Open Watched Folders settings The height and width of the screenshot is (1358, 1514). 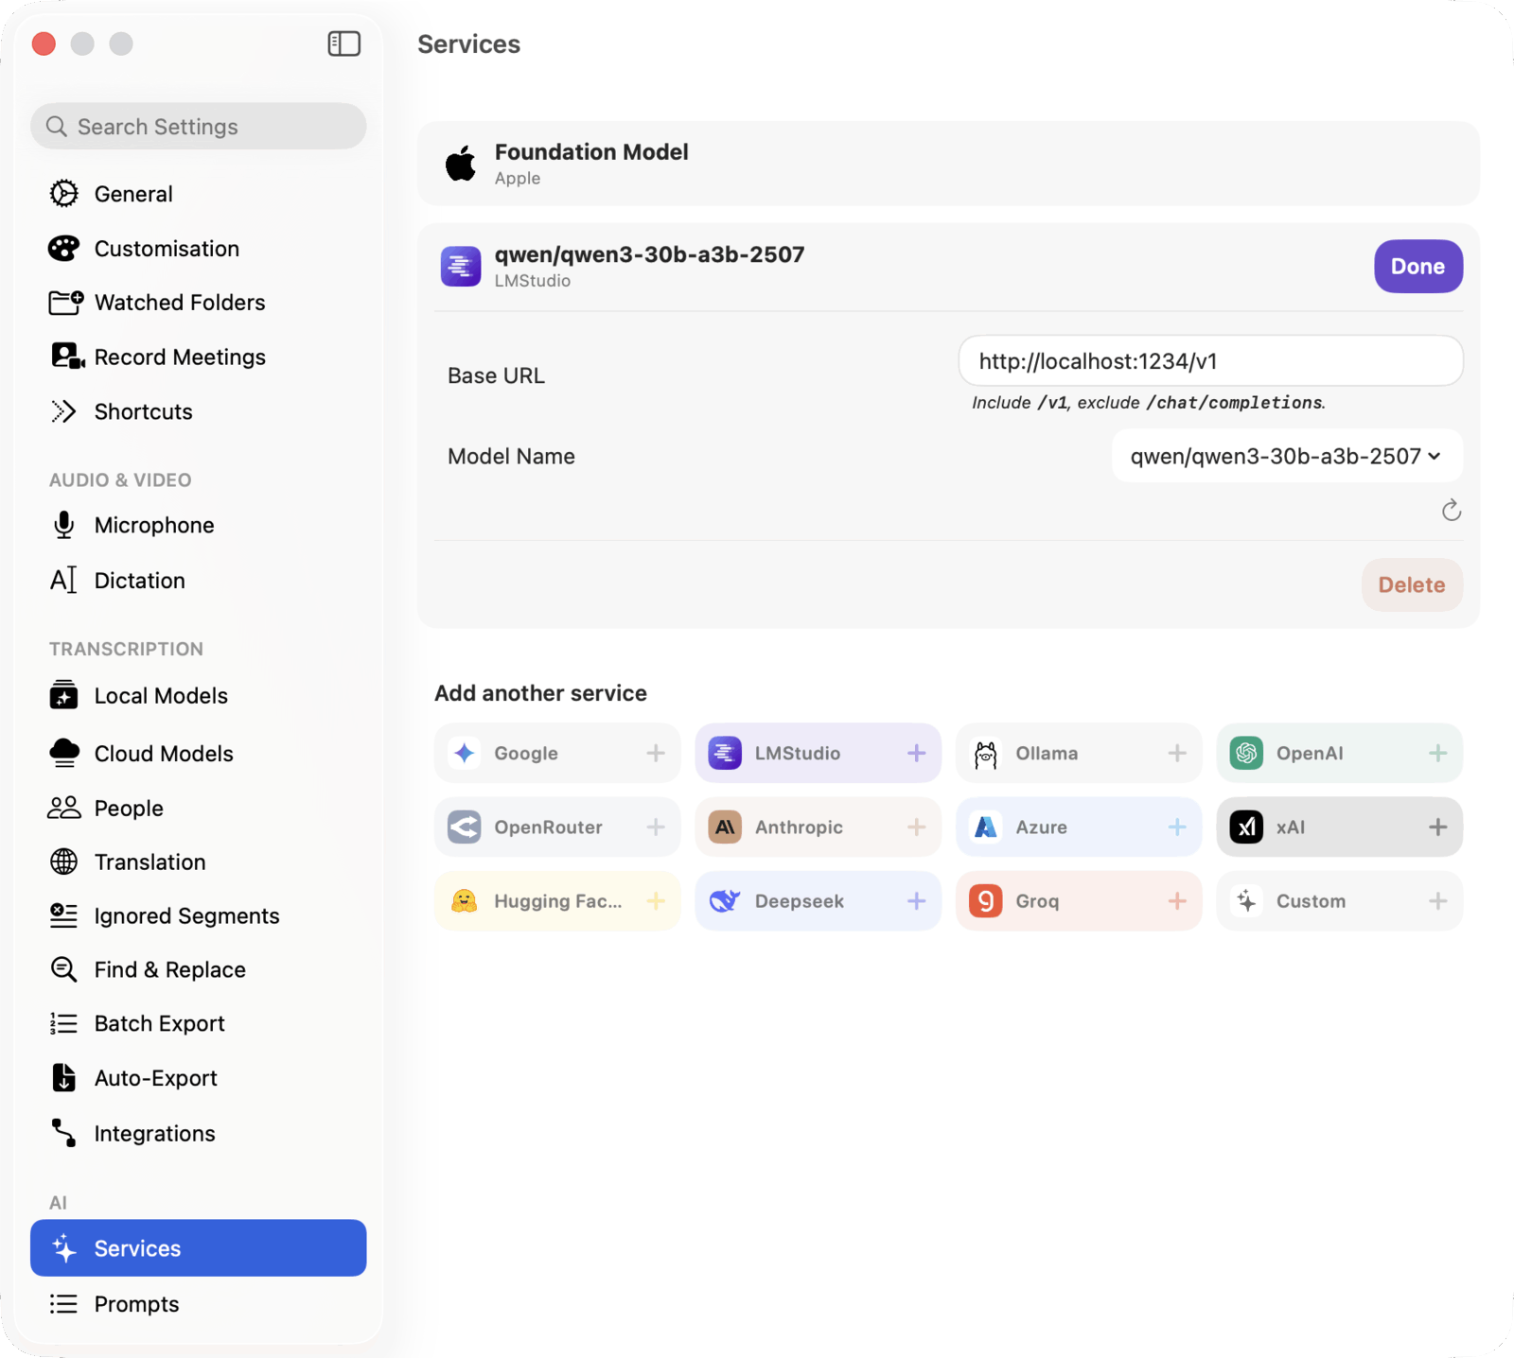click(179, 303)
